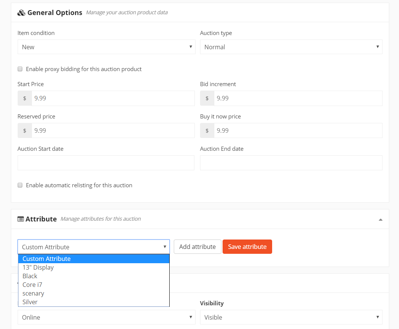This screenshot has width=399, height=329.
Task: Click the Attribute list icon
Action: coord(21,219)
